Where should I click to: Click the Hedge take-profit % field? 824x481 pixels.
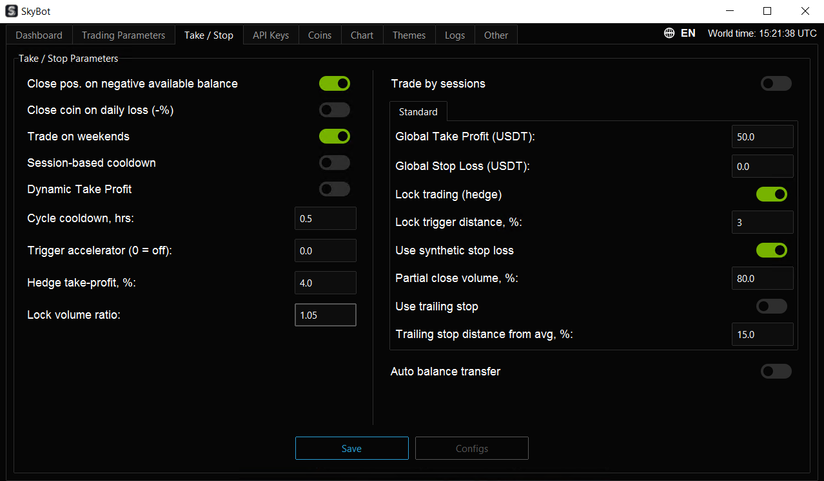[326, 283]
